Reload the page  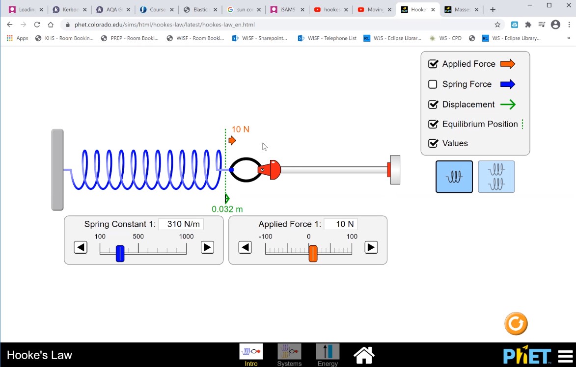37,25
